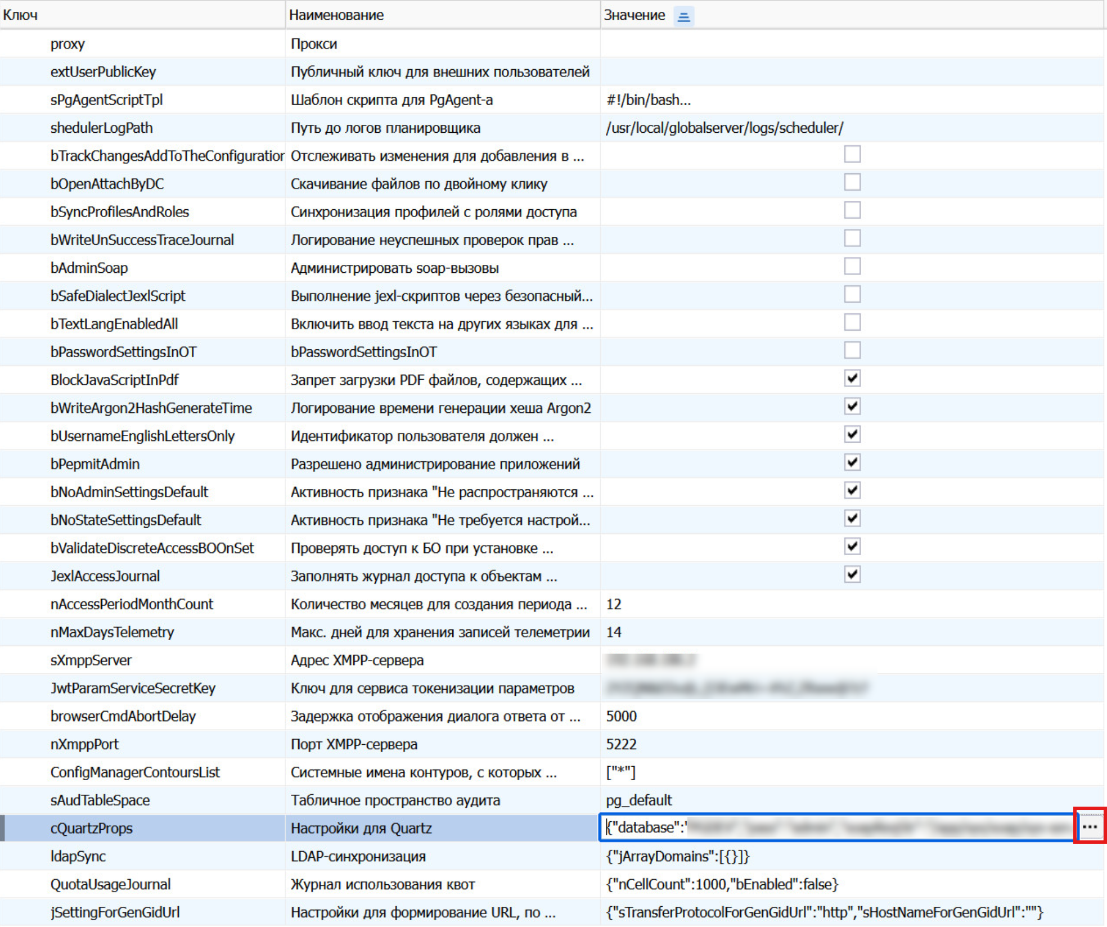Click the sort icon in Значение header
Image resolution: width=1107 pixels, height=927 pixels.
(683, 16)
